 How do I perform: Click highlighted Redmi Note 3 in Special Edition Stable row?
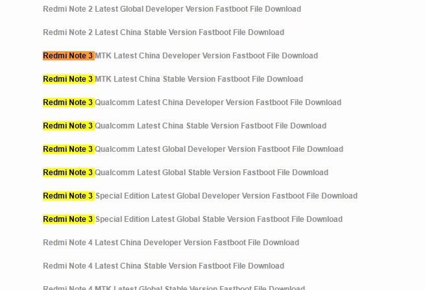pos(69,219)
